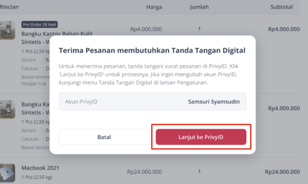308x184 pixels.
Task: Click the Rp24.000.000 price in Harga column
Action: coord(144,172)
